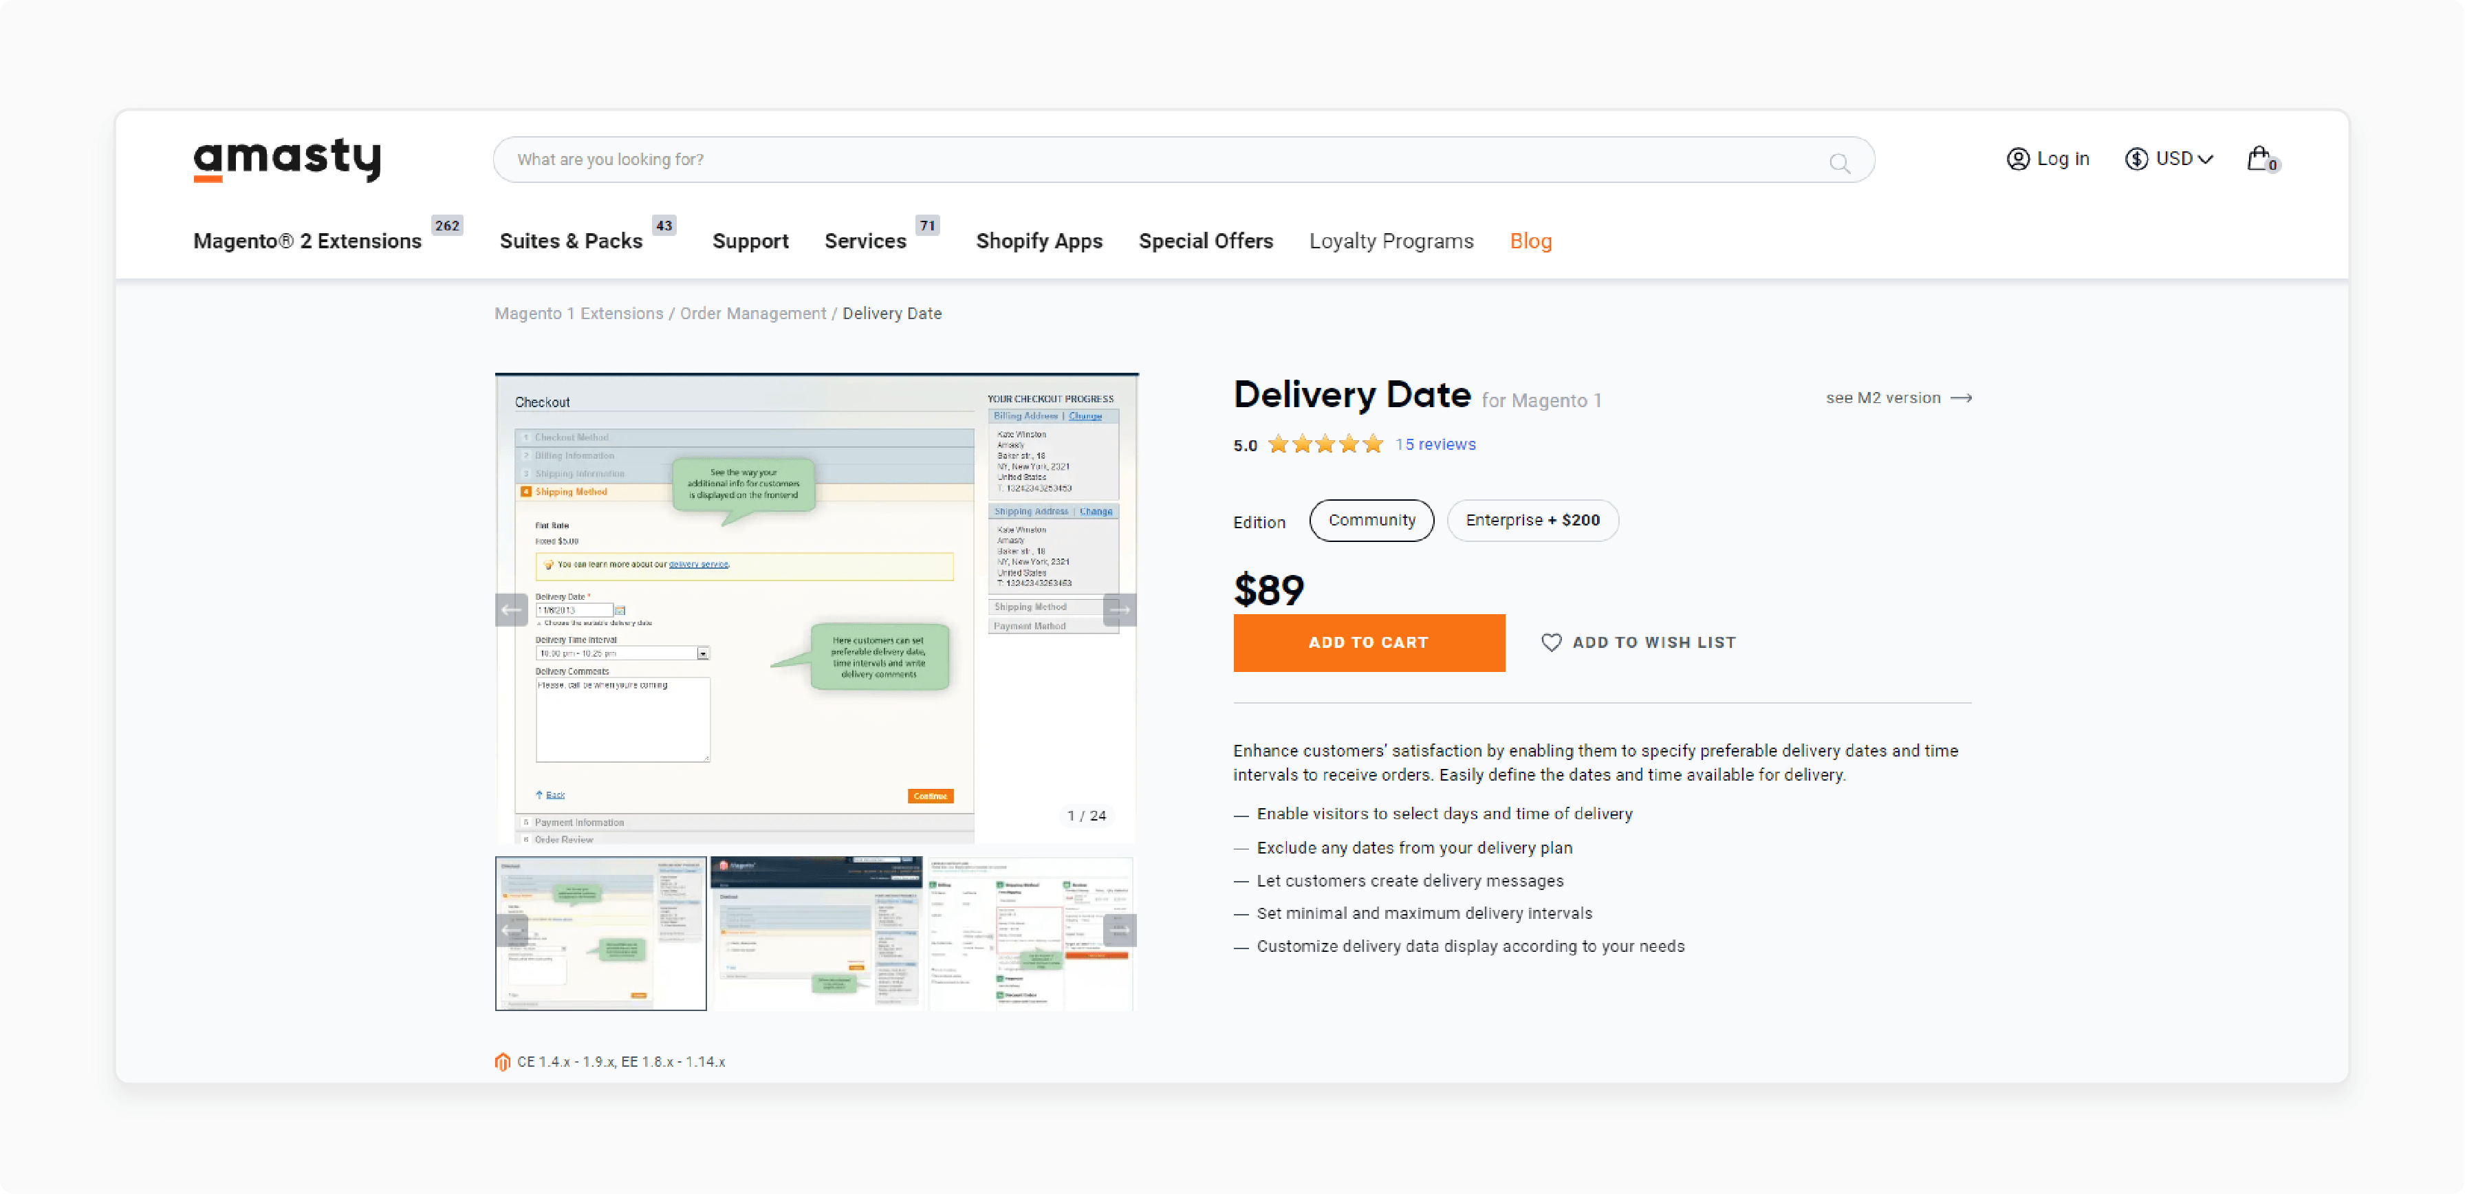Open the USD currency dropdown

[x=2169, y=159]
